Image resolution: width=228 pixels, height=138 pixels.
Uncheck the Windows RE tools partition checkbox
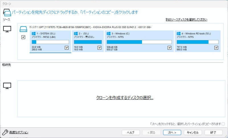[x=216, y=48]
